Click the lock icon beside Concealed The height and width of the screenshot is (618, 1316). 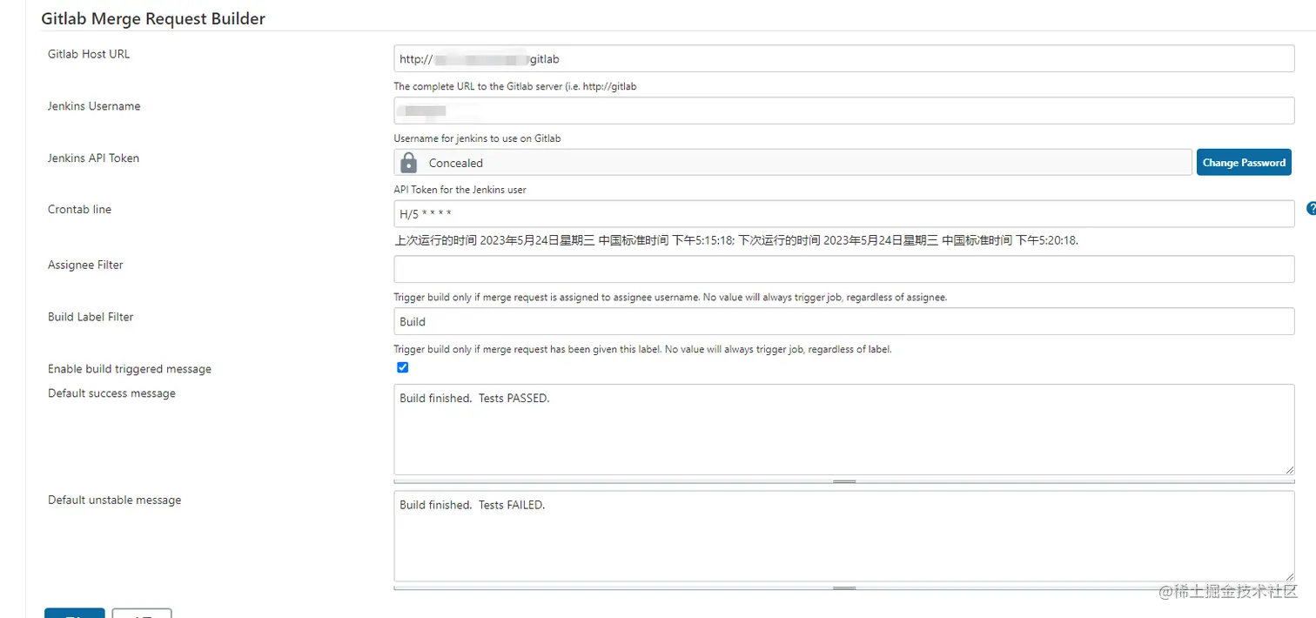coord(408,163)
